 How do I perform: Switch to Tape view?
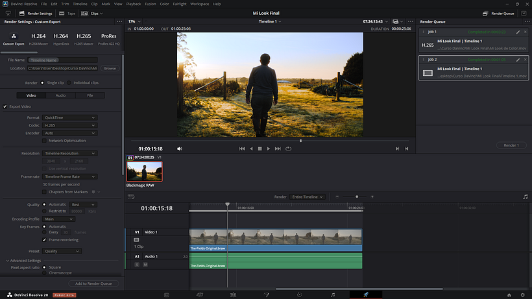click(x=67, y=14)
